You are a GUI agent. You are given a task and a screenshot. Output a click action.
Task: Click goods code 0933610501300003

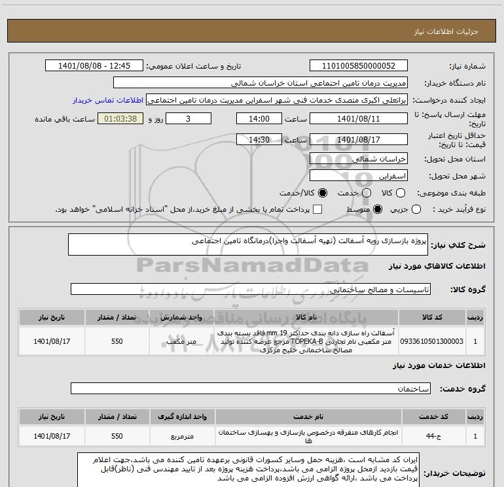tap(432, 341)
